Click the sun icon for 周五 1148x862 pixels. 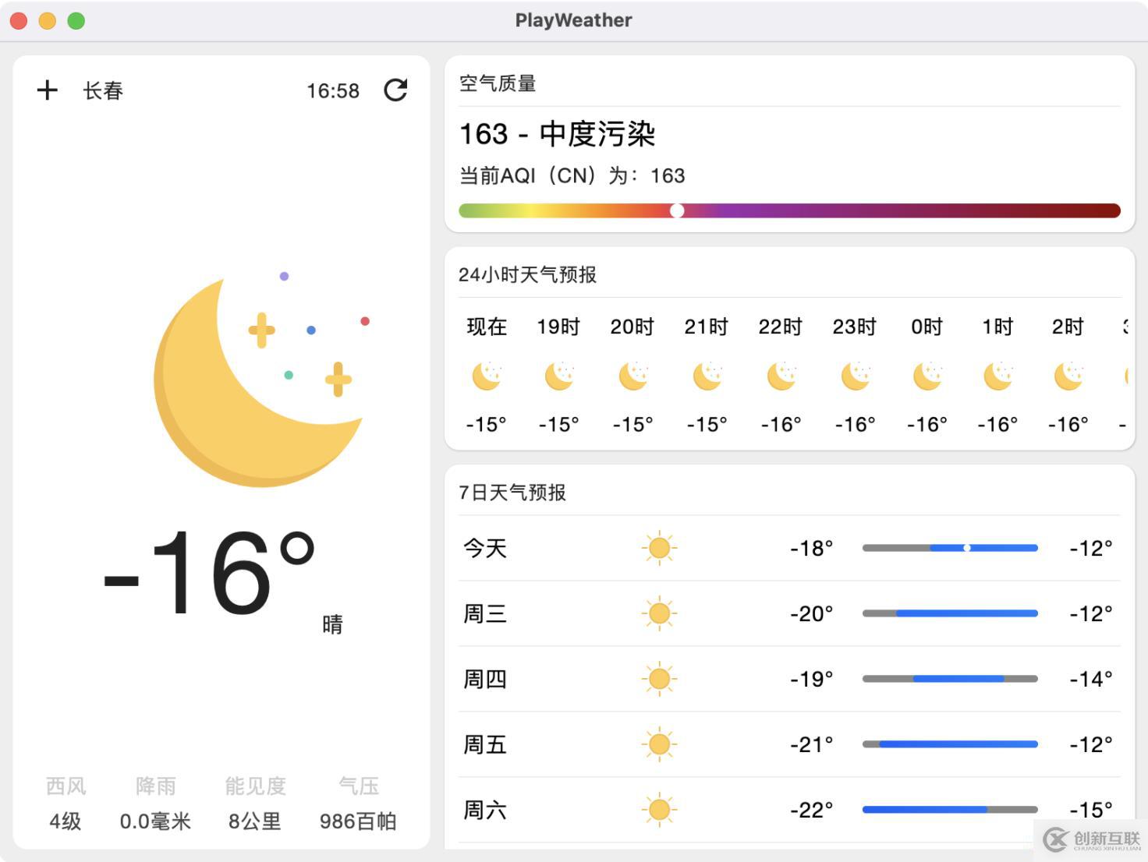pos(659,744)
